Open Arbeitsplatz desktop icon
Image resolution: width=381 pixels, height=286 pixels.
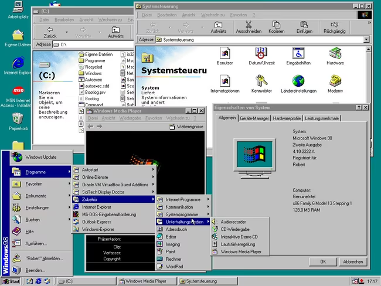tap(18, 10)
